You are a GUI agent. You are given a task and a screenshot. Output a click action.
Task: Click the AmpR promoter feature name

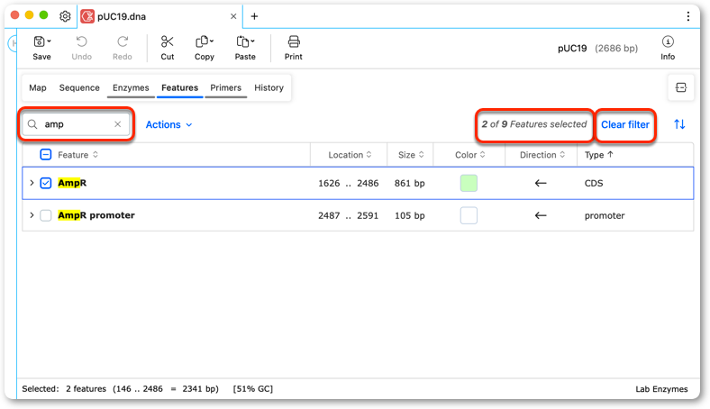pos(96,215)
